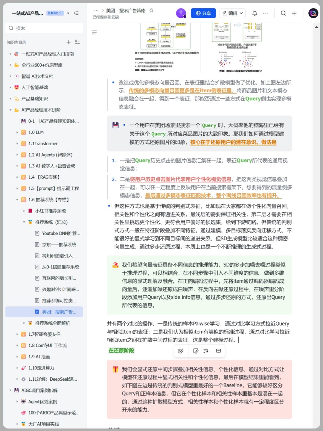Expand the 一站式AI产品经理入门指南 node

[x=10, y=54]
